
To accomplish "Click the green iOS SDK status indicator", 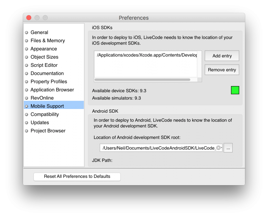I will [235, 90].
